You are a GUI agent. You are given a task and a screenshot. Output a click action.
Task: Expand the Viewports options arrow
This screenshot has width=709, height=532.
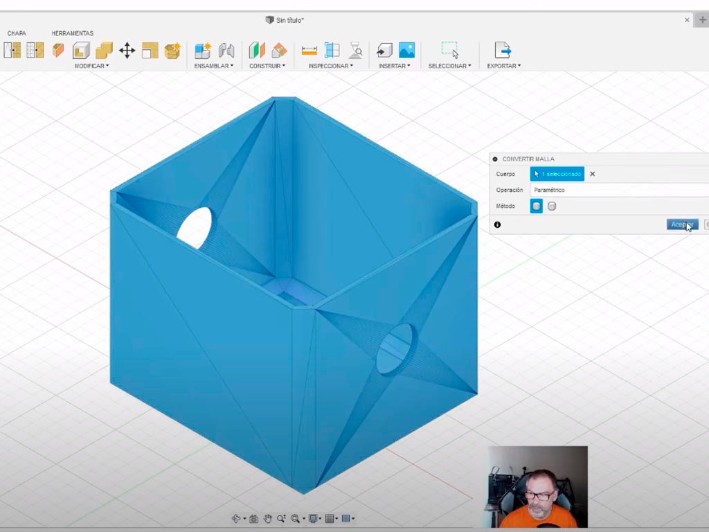coord(353,518)
